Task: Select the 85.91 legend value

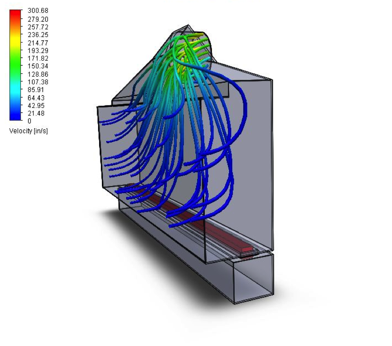Action: click(36, 89)
